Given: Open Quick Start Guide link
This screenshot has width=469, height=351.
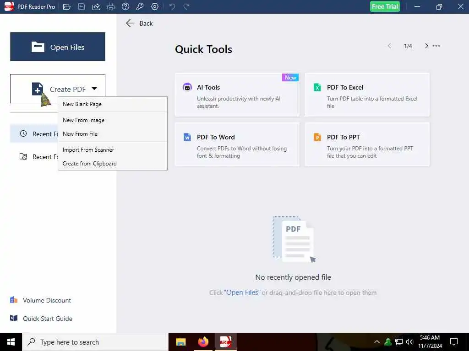Looking at the screenshot, I should coord(48,319).
